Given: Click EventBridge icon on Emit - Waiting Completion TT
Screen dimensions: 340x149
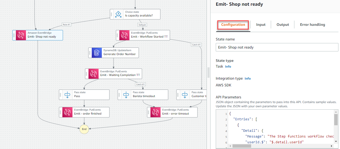Looking at the screenshot, I should [94, 74].
